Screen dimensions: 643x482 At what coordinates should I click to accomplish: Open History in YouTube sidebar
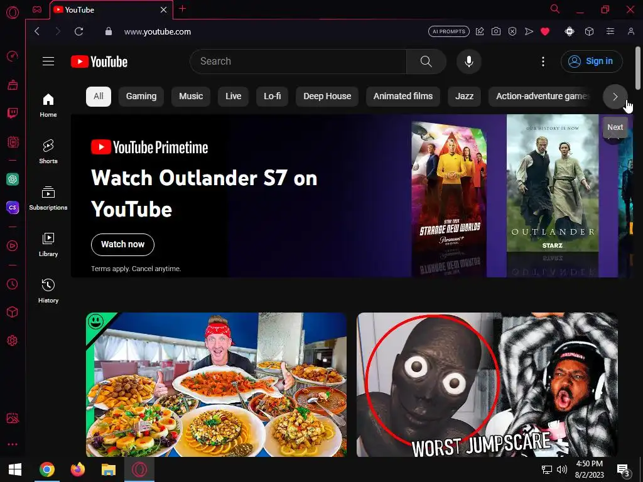pyautogui.click(x=48, y=291)
